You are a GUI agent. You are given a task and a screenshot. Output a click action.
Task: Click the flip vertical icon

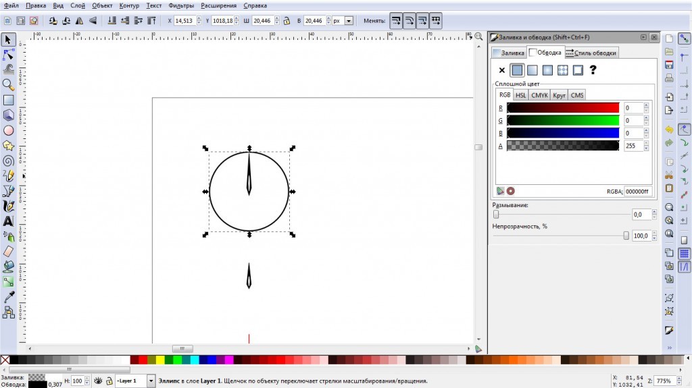tap(93, 21)
